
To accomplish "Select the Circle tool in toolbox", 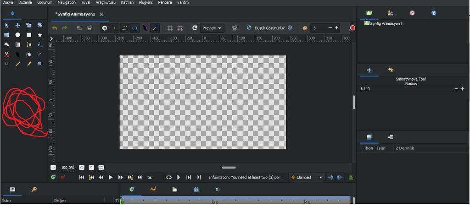I will click(x=17, y=35).
